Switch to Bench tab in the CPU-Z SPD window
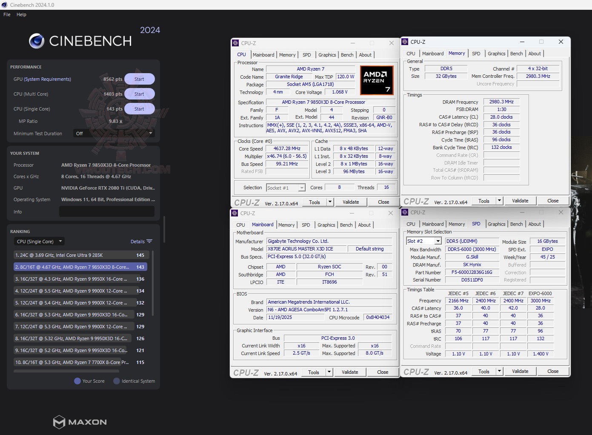Screen dimensions: 592x435 pyautogui.click(x=517, y=224)
